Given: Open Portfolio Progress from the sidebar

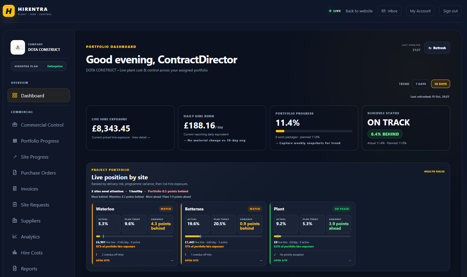Looking at the screenshot, I should click(x=39, y=141).
